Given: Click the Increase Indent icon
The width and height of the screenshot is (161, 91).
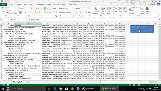Looking at the screenshot, I should click(x=56, y=12).
